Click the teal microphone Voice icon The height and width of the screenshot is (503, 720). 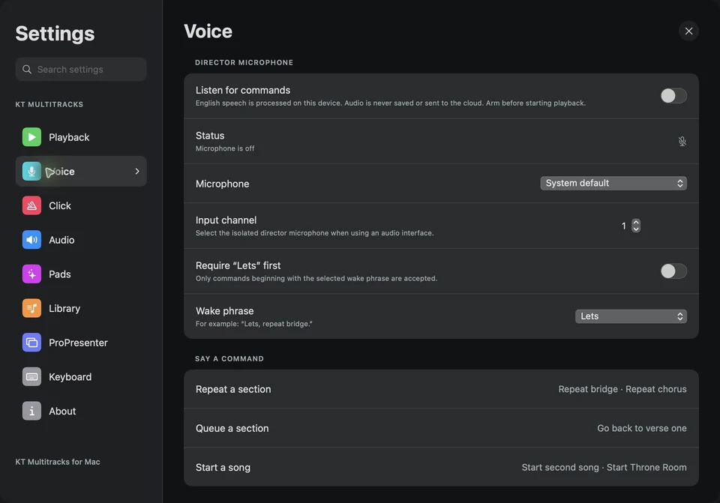click(x=31, y=171)
